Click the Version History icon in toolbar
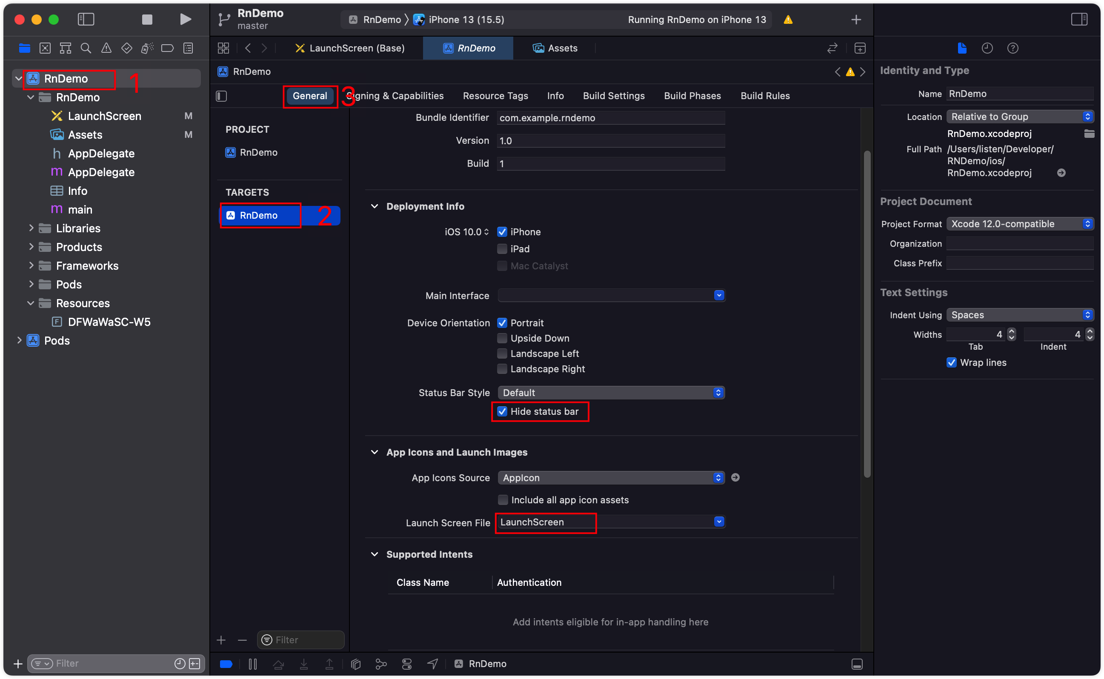Image resolution: width=1104 pixels, height=679 pixels. pos(987,48)
